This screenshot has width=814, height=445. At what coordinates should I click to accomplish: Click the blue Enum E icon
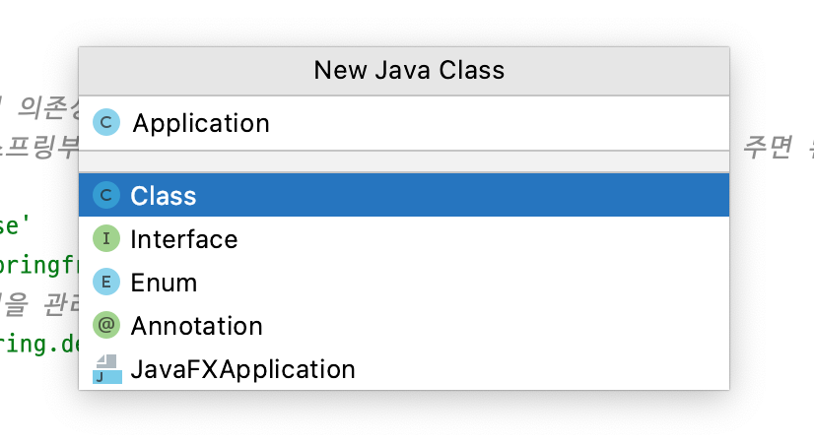[x=106, y=283]
